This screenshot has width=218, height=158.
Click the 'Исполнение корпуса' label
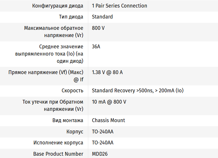click(x=58, y=143)
